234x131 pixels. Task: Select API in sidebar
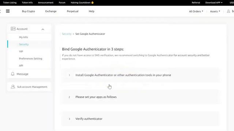(x=21, y=65)
